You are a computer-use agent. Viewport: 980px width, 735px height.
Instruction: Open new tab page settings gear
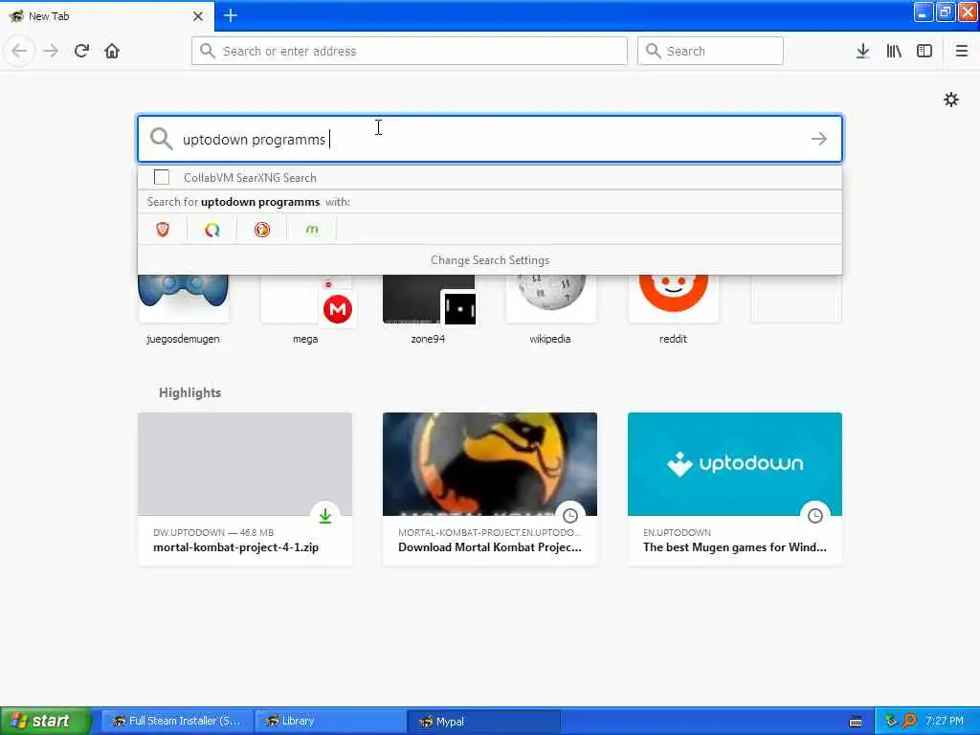tap(950, 100)
